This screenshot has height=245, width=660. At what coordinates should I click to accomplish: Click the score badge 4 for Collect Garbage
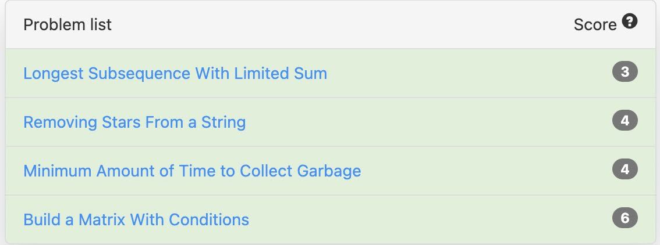point(625,169)
